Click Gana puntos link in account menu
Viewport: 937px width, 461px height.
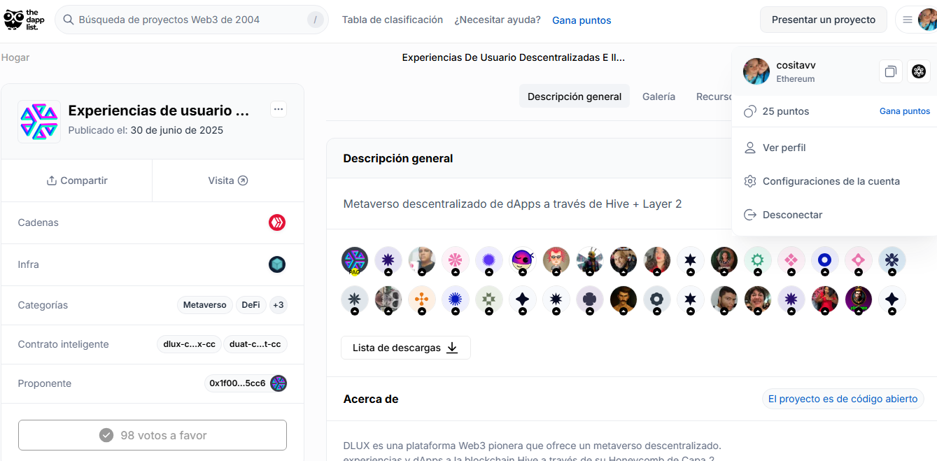point(905,111)
